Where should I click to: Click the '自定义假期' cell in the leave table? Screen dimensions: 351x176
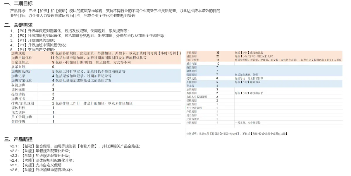pos(192,60)
